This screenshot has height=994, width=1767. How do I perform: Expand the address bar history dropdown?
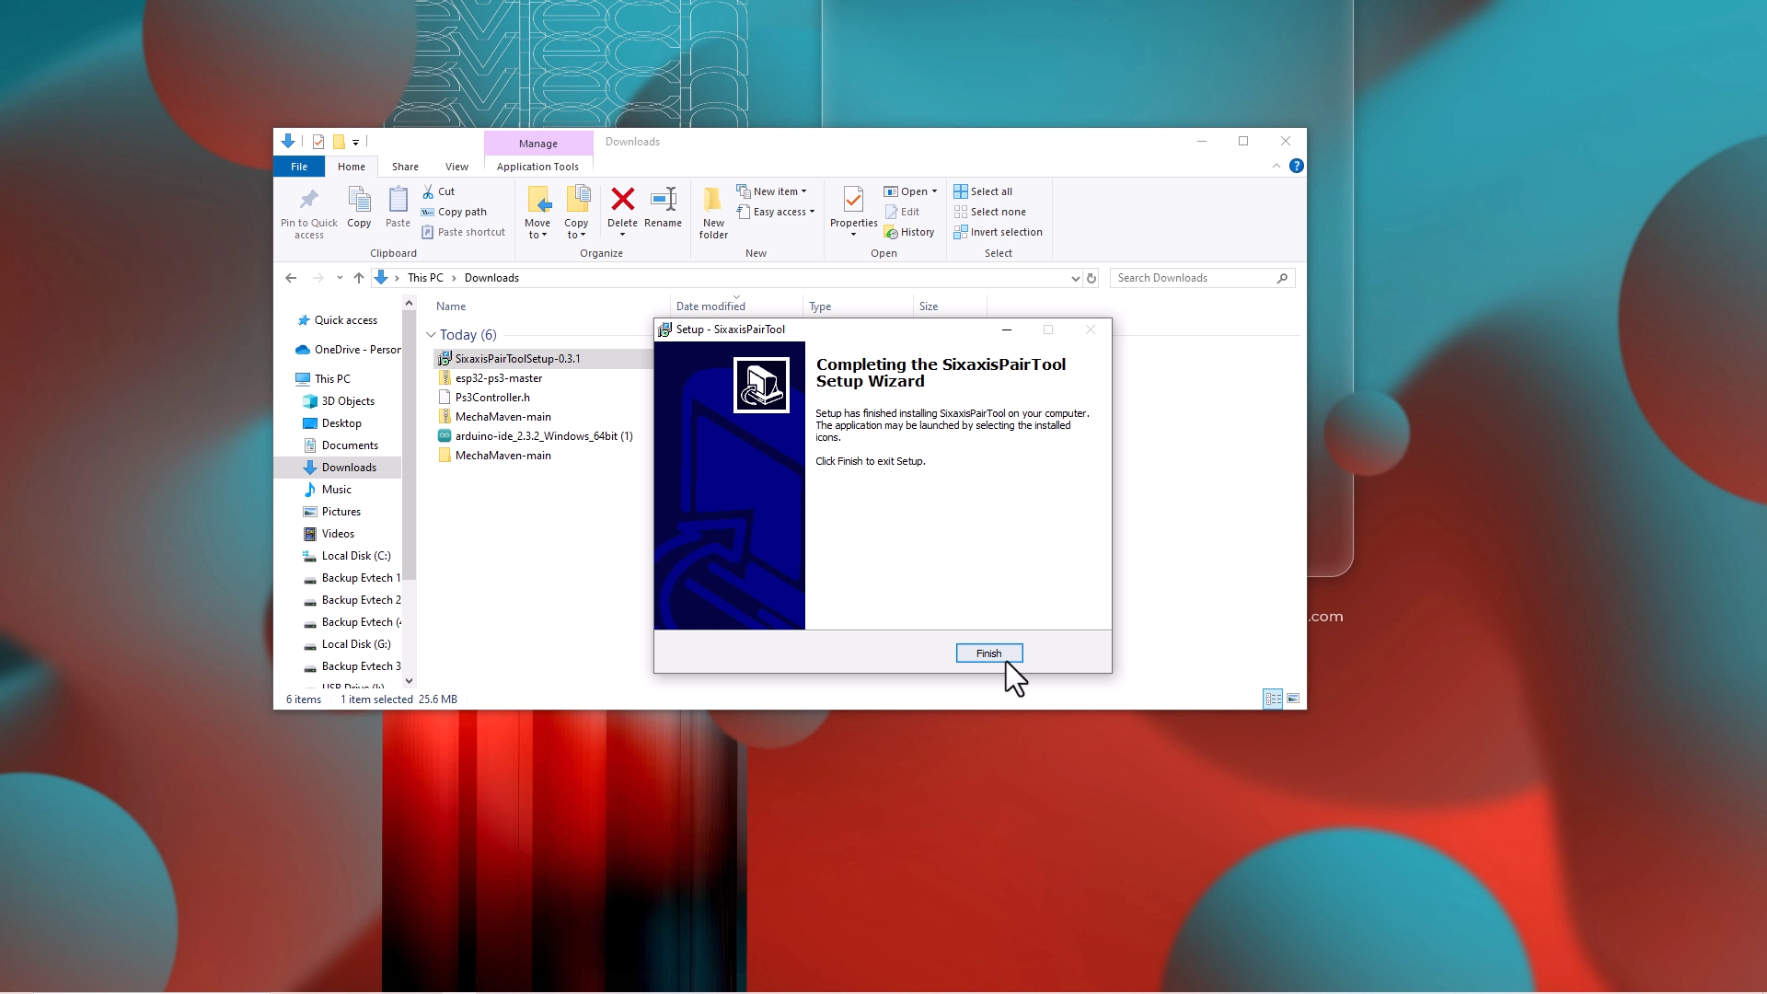click(1075, 278)
